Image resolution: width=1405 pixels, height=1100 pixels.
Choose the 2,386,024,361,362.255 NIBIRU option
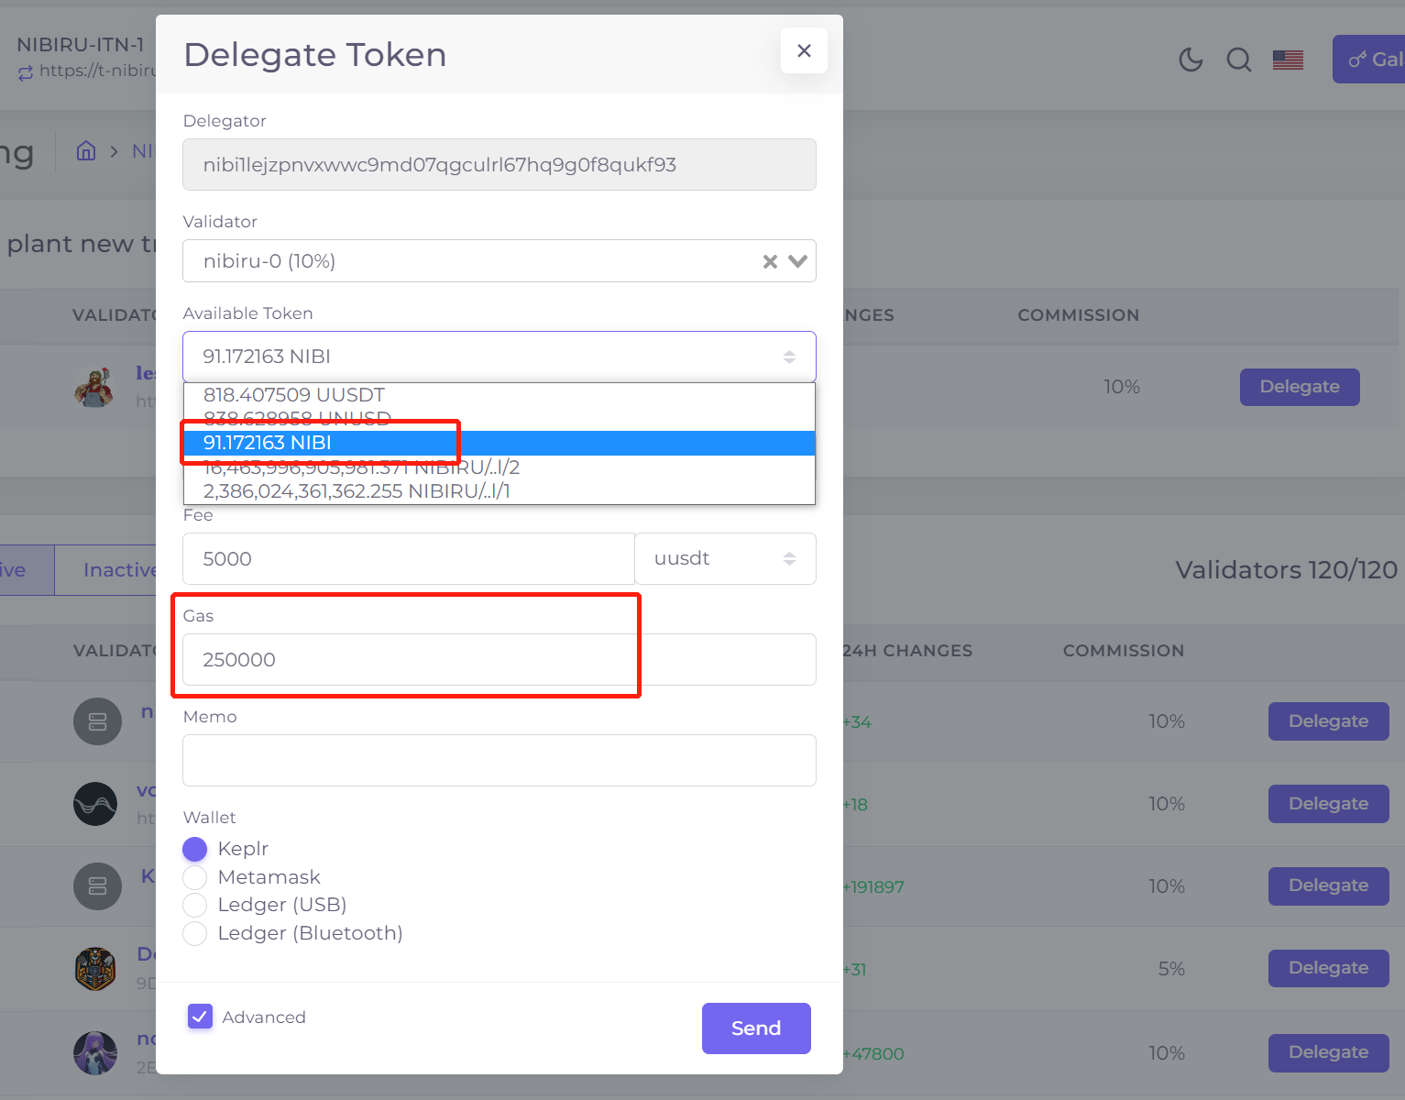tap(357, 491)
